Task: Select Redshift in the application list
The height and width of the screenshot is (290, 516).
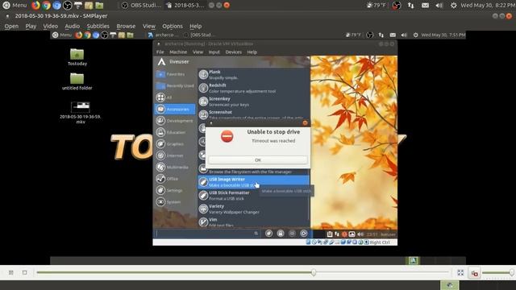Action: tap(253, 88)
